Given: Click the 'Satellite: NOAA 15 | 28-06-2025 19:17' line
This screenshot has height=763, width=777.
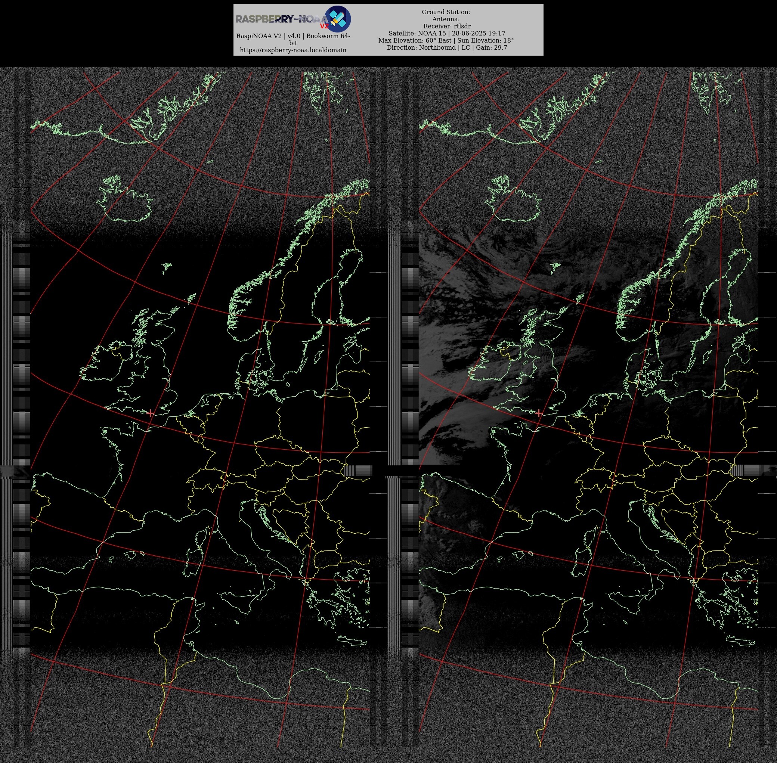Looking at the screenshot, I should [447, 33].
